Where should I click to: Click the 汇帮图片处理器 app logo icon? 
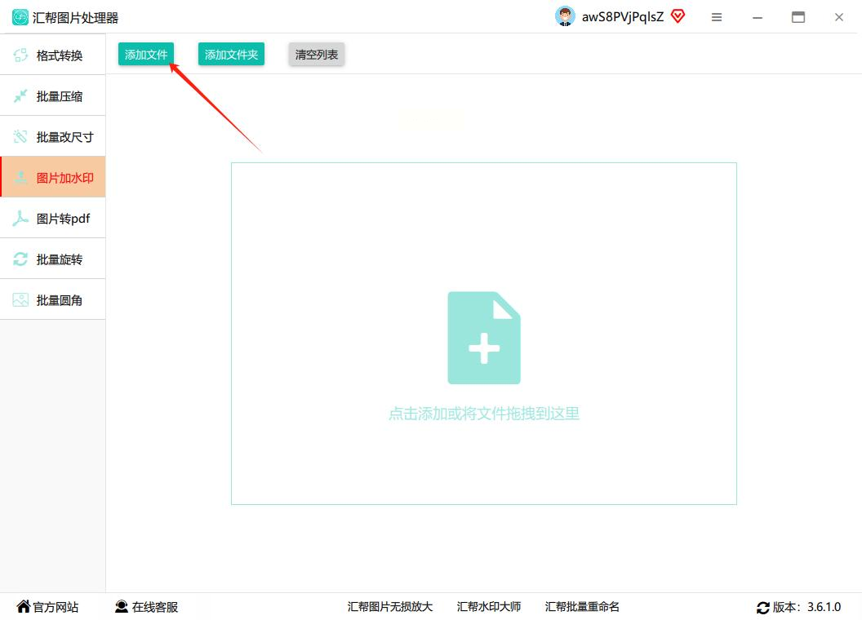click(x=20, y=18)
